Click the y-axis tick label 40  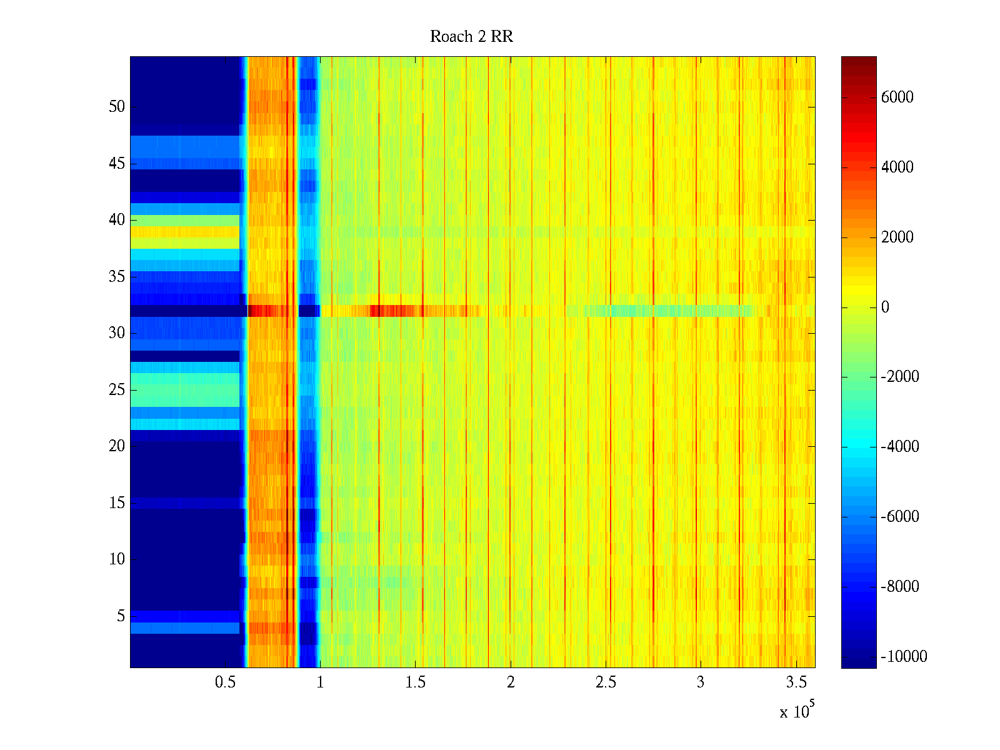click(x=117, y=220)
